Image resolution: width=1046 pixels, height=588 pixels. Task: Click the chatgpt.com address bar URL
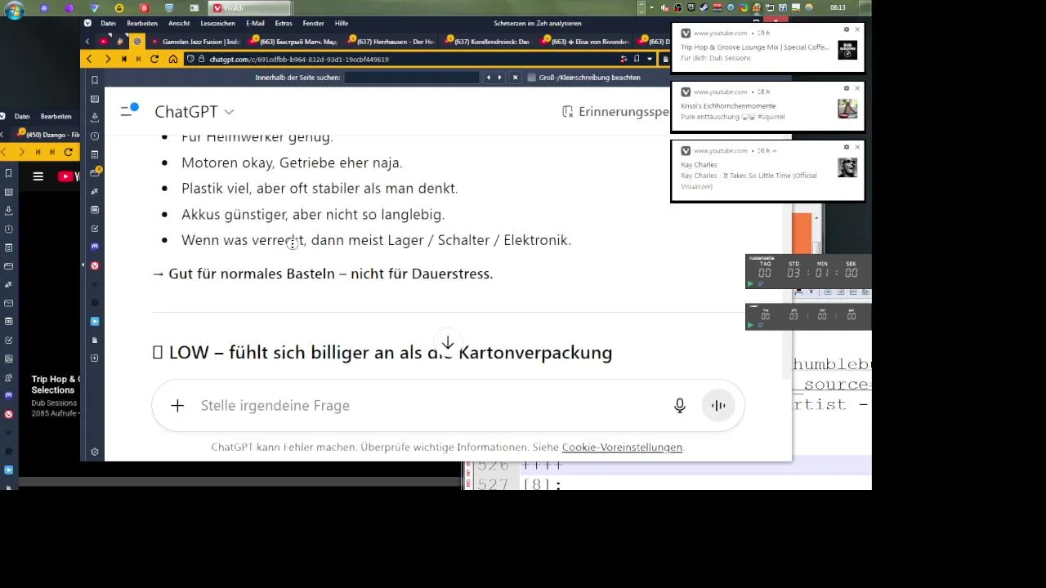pos(299,60)
